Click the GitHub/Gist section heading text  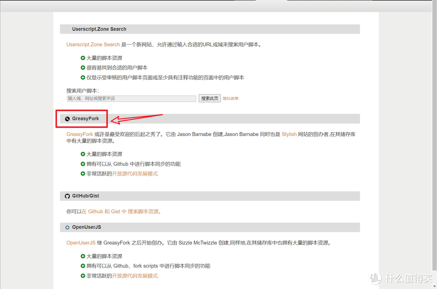85,196
